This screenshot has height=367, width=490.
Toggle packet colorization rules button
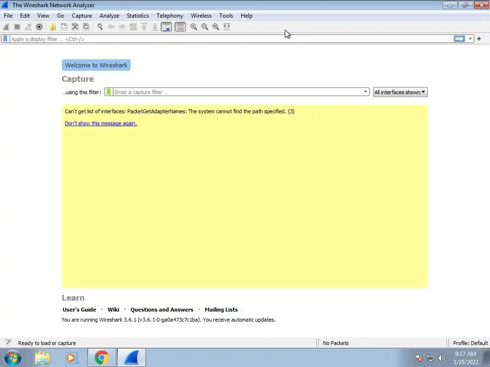180,27
